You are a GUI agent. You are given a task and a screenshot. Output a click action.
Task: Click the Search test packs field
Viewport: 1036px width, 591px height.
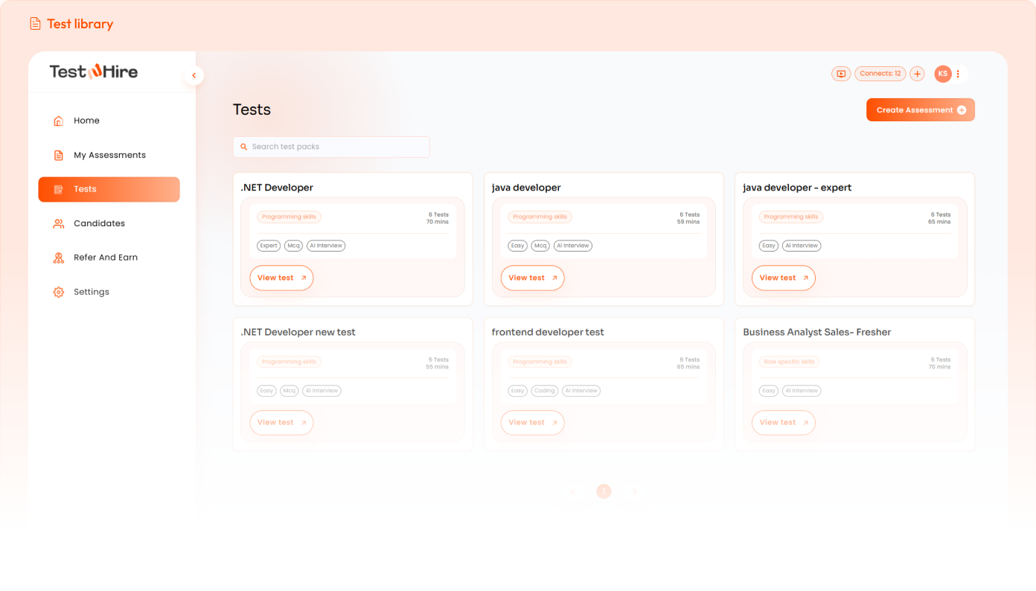point(331,147)
